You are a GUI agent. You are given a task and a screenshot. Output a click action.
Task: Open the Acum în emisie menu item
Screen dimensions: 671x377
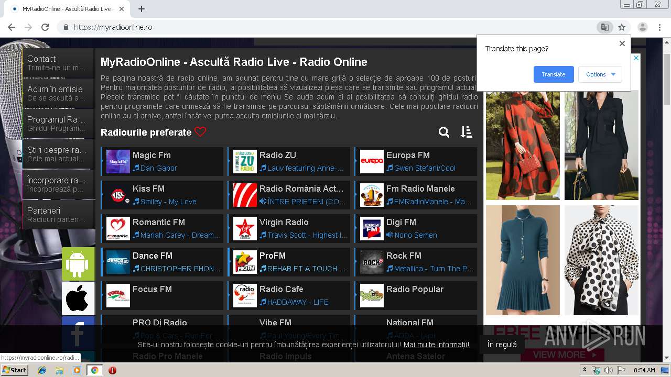click(58, 93)
